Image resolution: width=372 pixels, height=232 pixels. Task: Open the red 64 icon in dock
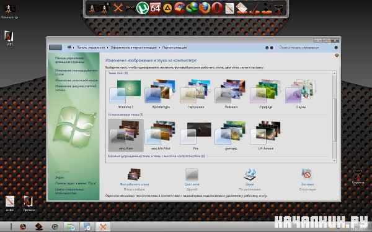[x=155, y=9]
